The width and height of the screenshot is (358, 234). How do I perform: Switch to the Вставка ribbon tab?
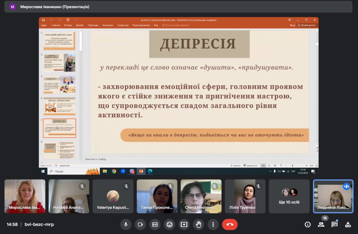68,25
